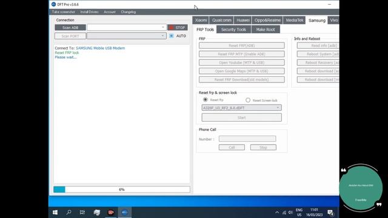Click Reset FRP(ADB) button
The height and width of the screenshot is (218, 388).
[x=242, y=45]
